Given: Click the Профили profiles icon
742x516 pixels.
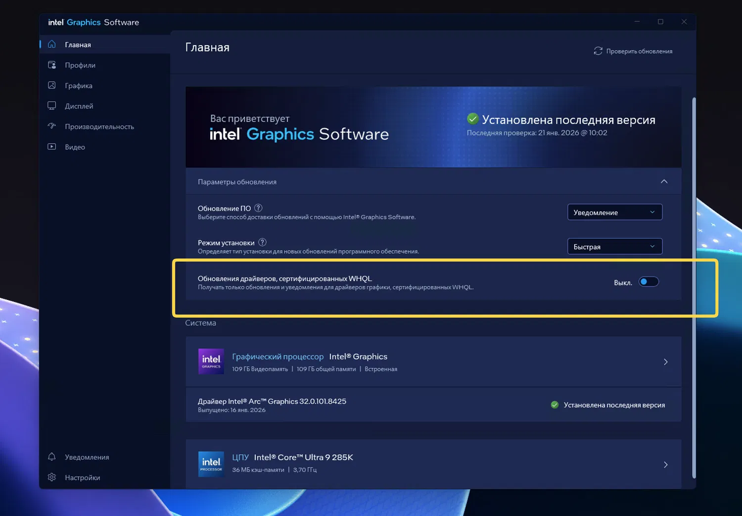Looking at the screenshot, I should (x=52, y=65).
